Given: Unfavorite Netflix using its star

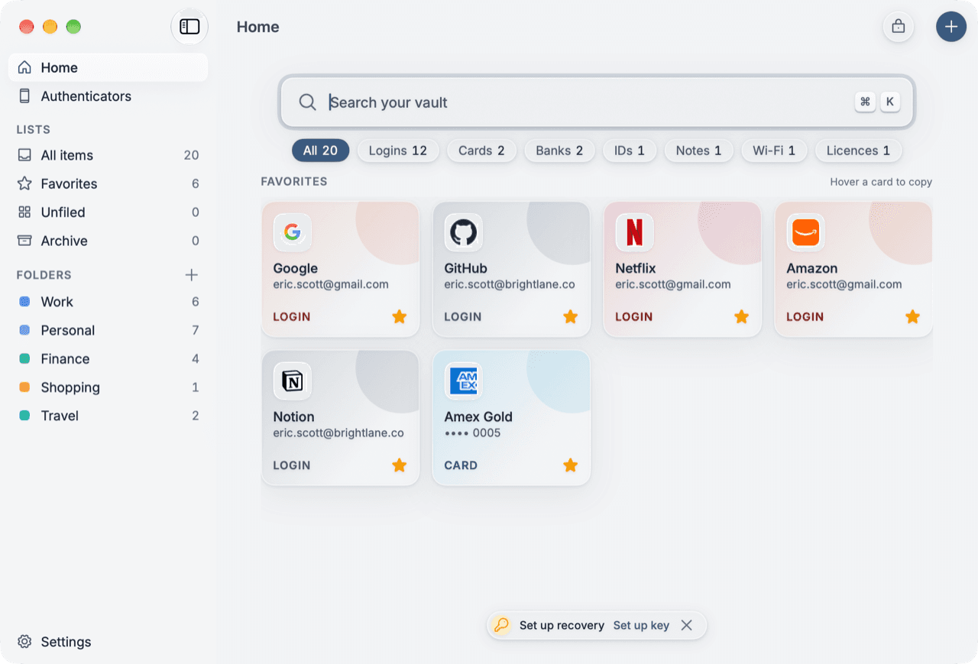Looking at the screenshot, I should tap(742, 316).
